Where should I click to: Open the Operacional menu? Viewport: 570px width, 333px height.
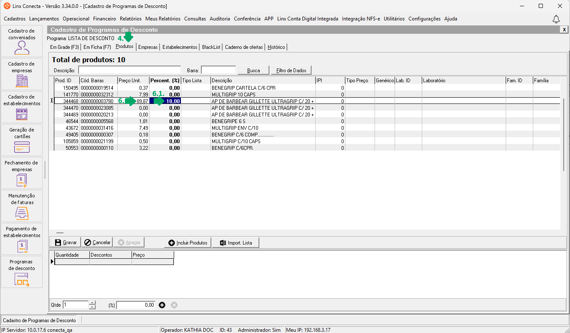(x=76, y=19)
